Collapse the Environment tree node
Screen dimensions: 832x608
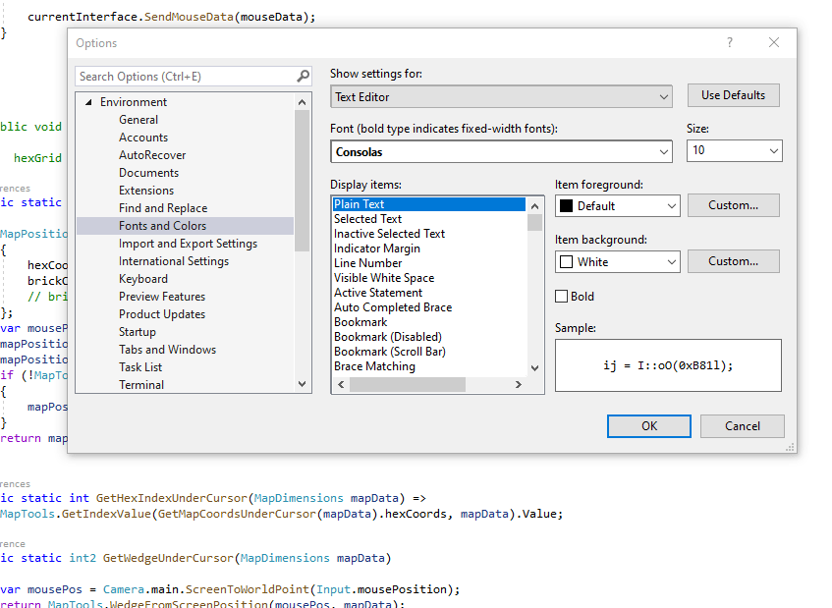pyautogui.click(x=88, y=102)
